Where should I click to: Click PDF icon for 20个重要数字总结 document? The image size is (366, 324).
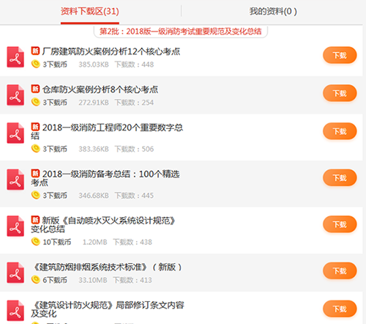tap(15, 133)
